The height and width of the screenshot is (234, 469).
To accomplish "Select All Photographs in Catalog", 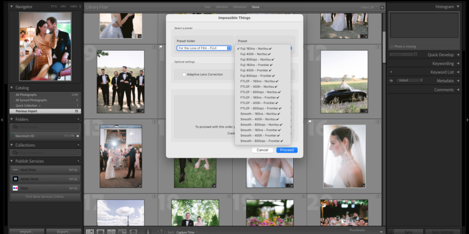I will pyautogui.click(x=45, y=95).
